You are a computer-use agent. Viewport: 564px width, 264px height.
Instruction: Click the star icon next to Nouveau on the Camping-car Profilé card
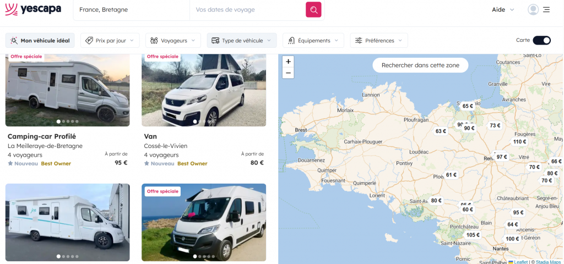[10, 163]
